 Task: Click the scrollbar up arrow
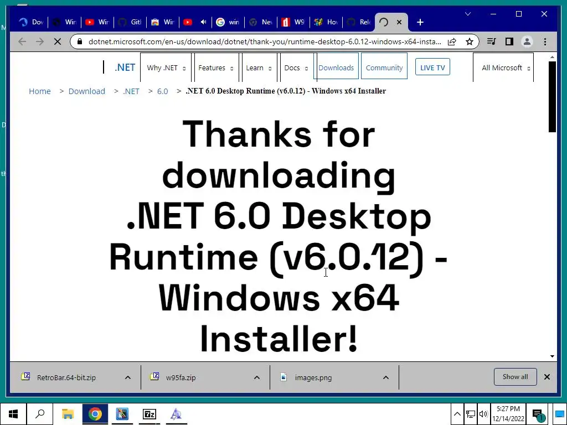[552, 57]
